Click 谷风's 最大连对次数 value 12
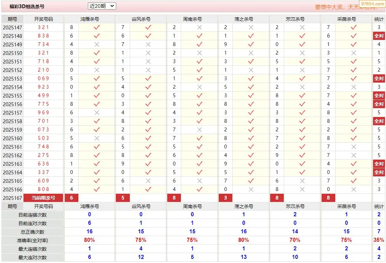This screenshot has width=386, height=263. tap(141, 257)
